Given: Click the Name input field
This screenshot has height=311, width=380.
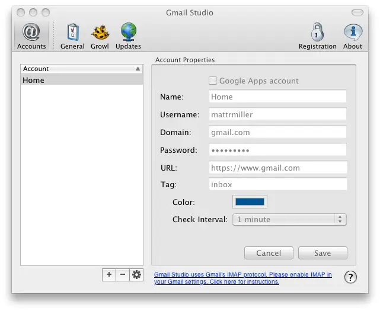Looking at the screenshot, I should point(277,97).
